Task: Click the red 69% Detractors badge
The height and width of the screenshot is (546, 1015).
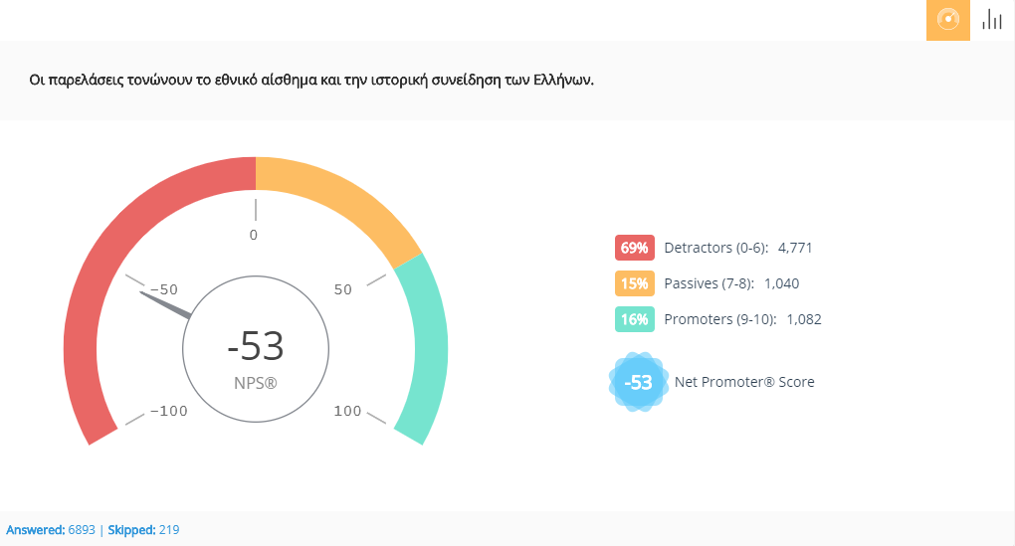Action: [634, 248]
